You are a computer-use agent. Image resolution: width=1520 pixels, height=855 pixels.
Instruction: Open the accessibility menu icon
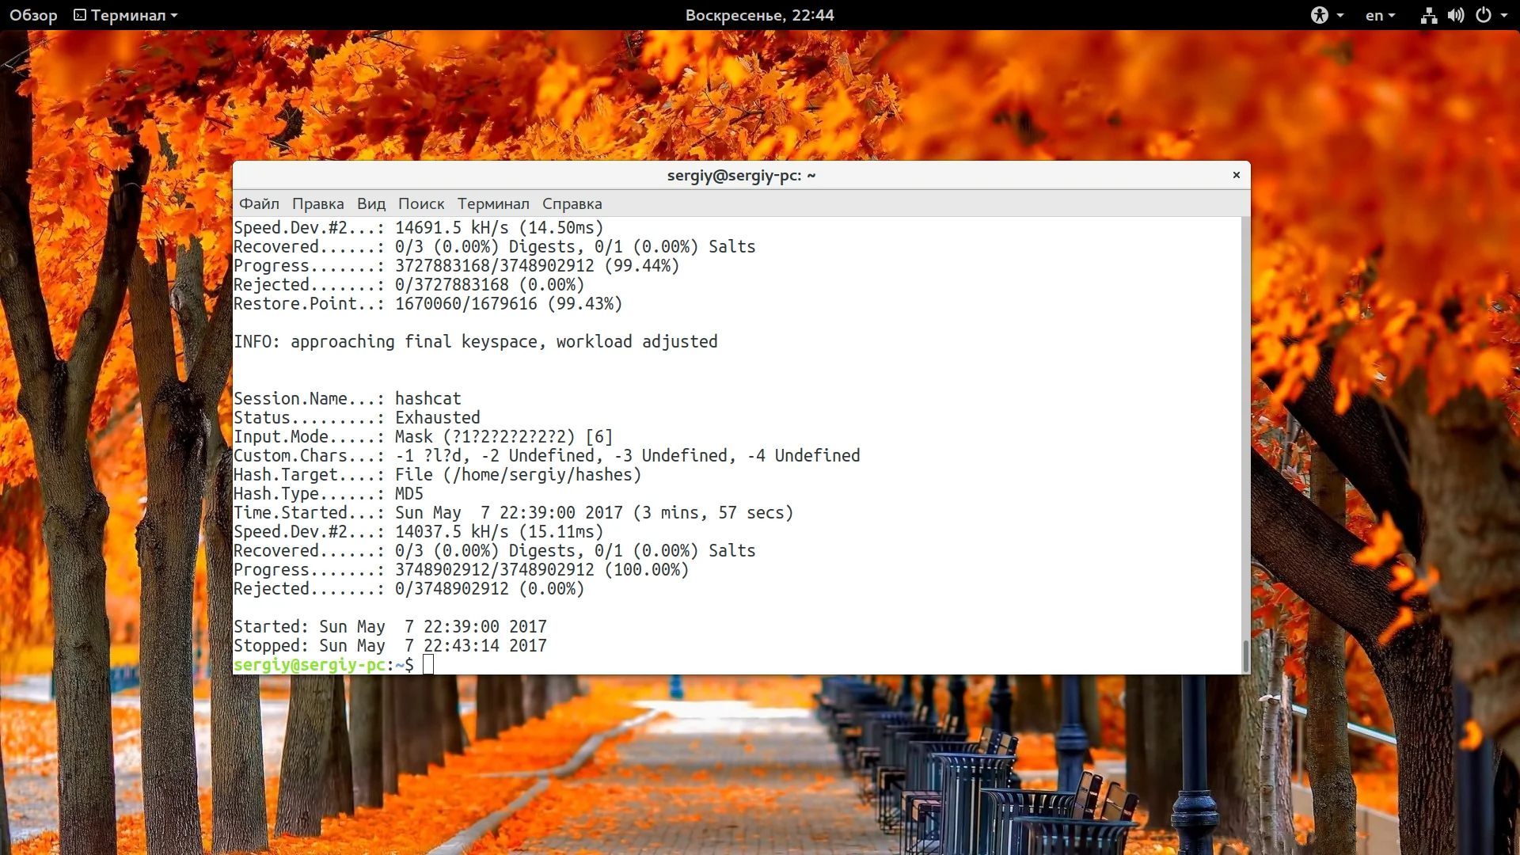tap(1319, 15)
